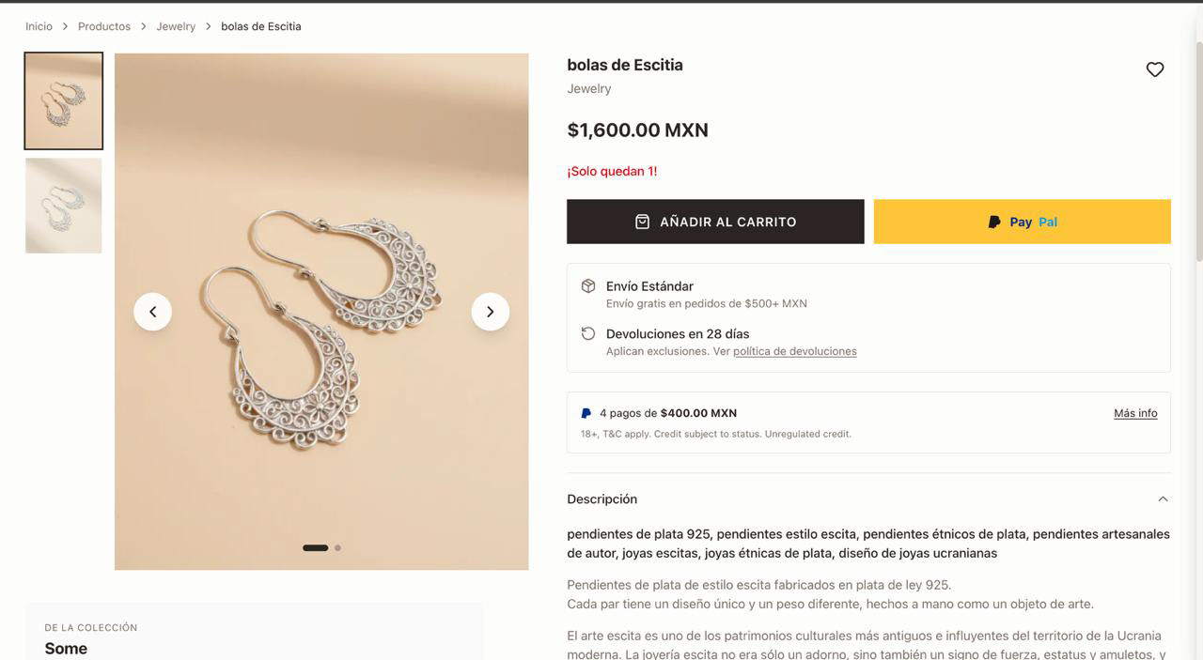This screenshot has height=660, width=1203.
Task: Open Jewelry breadcrumb category
Action: pos(176,26)
